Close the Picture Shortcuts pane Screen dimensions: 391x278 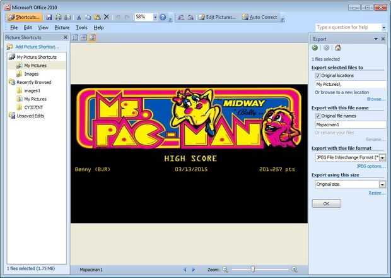66,37
